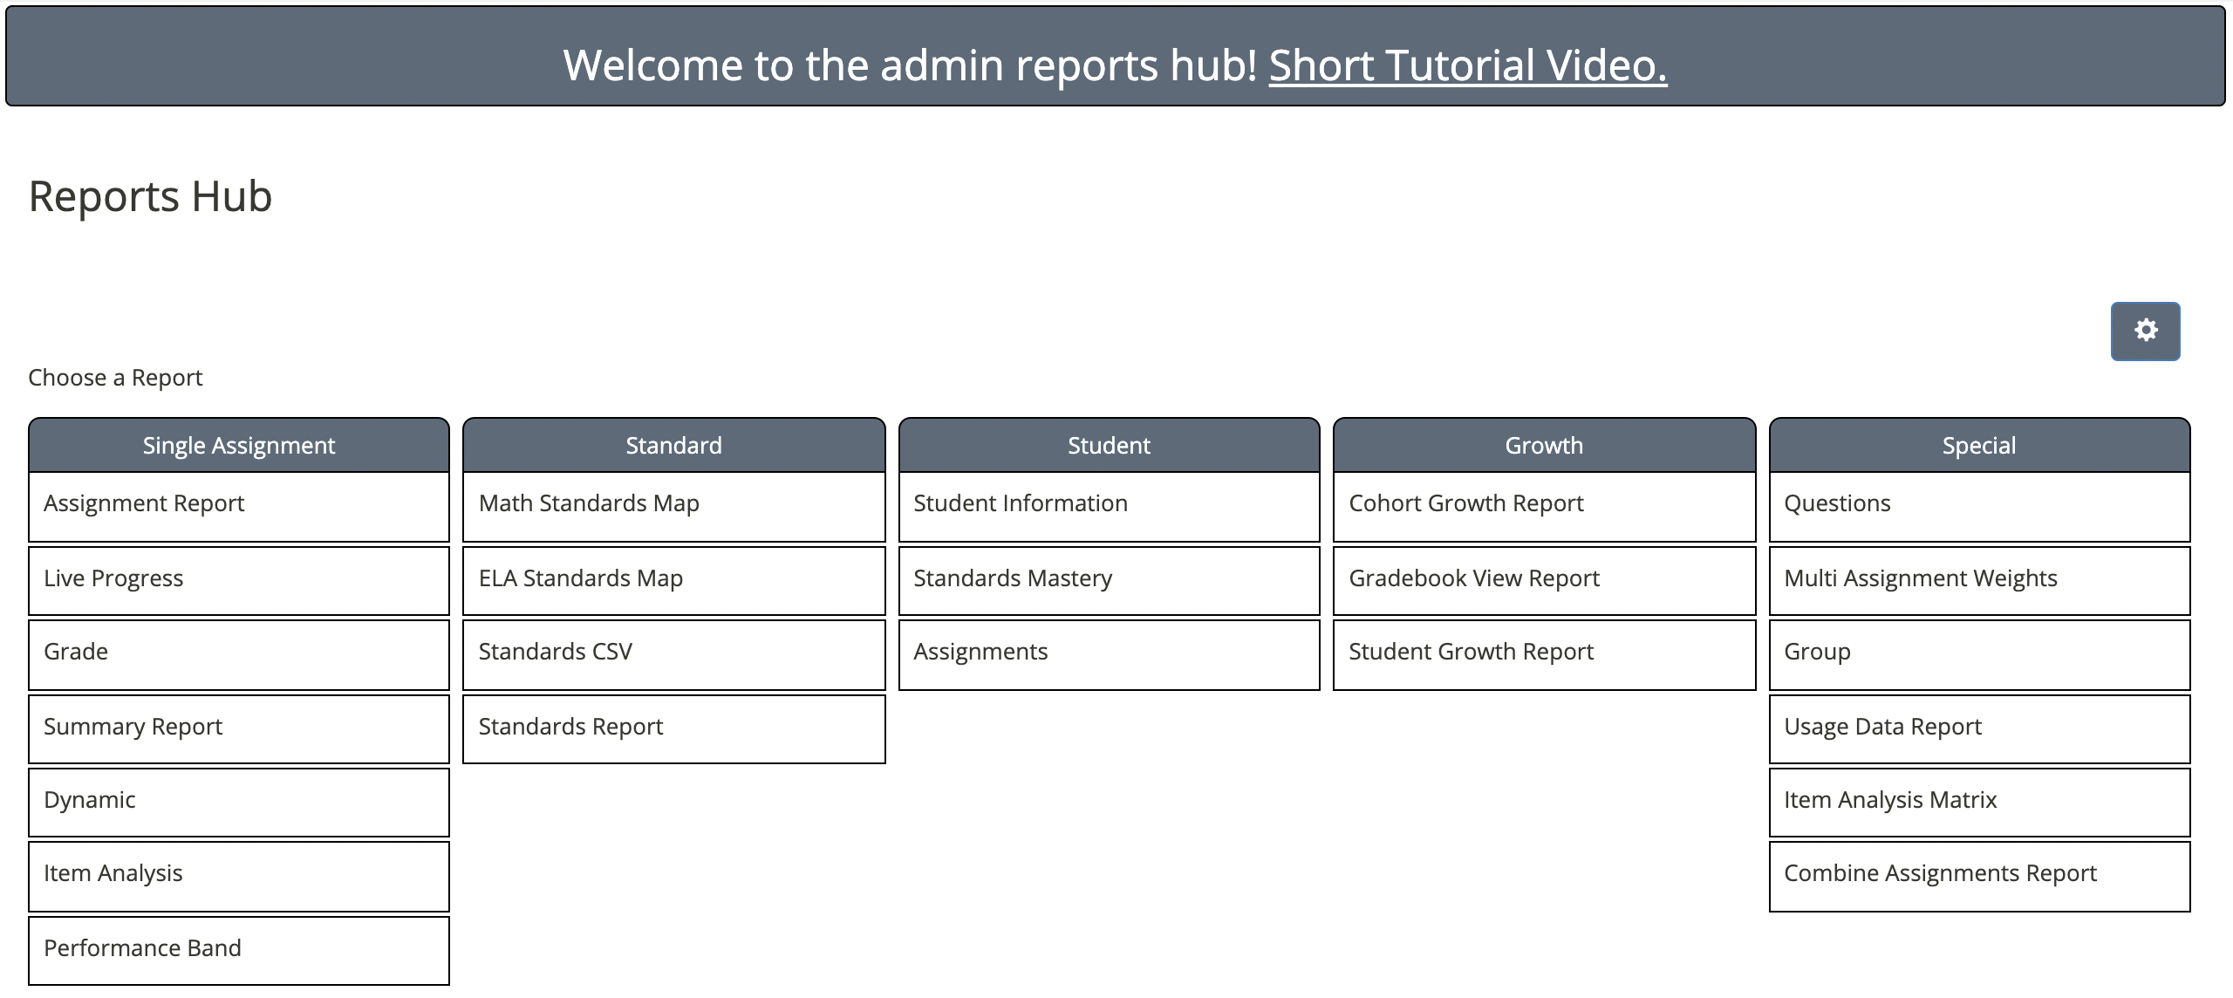Open the Cohort Growth Report
Screen dimensions: 2233x998
1544,505
